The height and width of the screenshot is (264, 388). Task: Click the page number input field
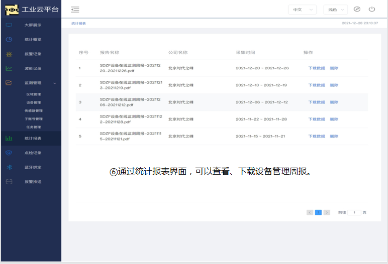[x=354, y=212]
